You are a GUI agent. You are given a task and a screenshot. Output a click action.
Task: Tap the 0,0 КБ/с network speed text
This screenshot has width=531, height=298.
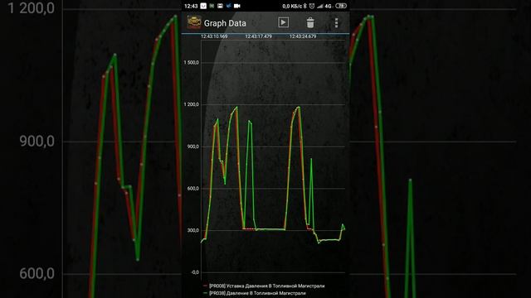click(x=292, y=6)
